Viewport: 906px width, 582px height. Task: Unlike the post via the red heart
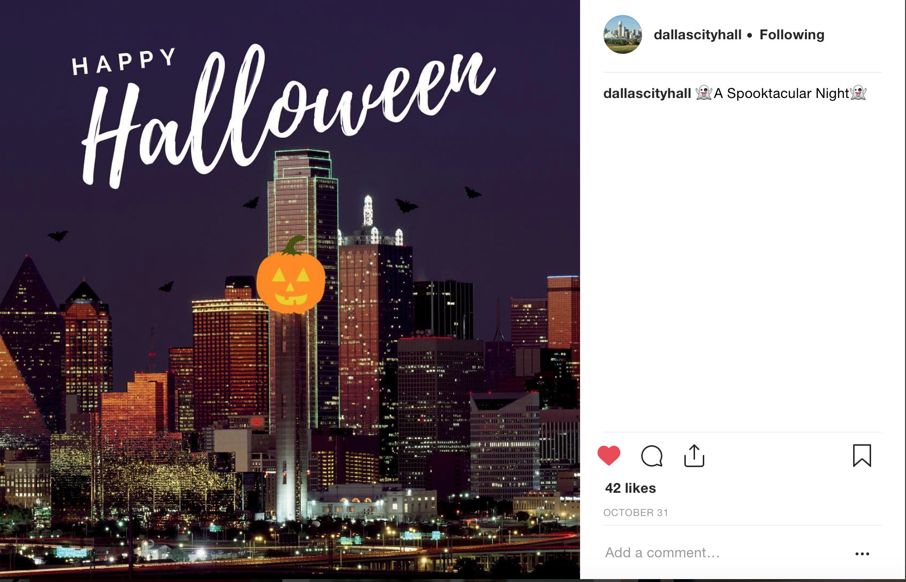pos(609,455)
